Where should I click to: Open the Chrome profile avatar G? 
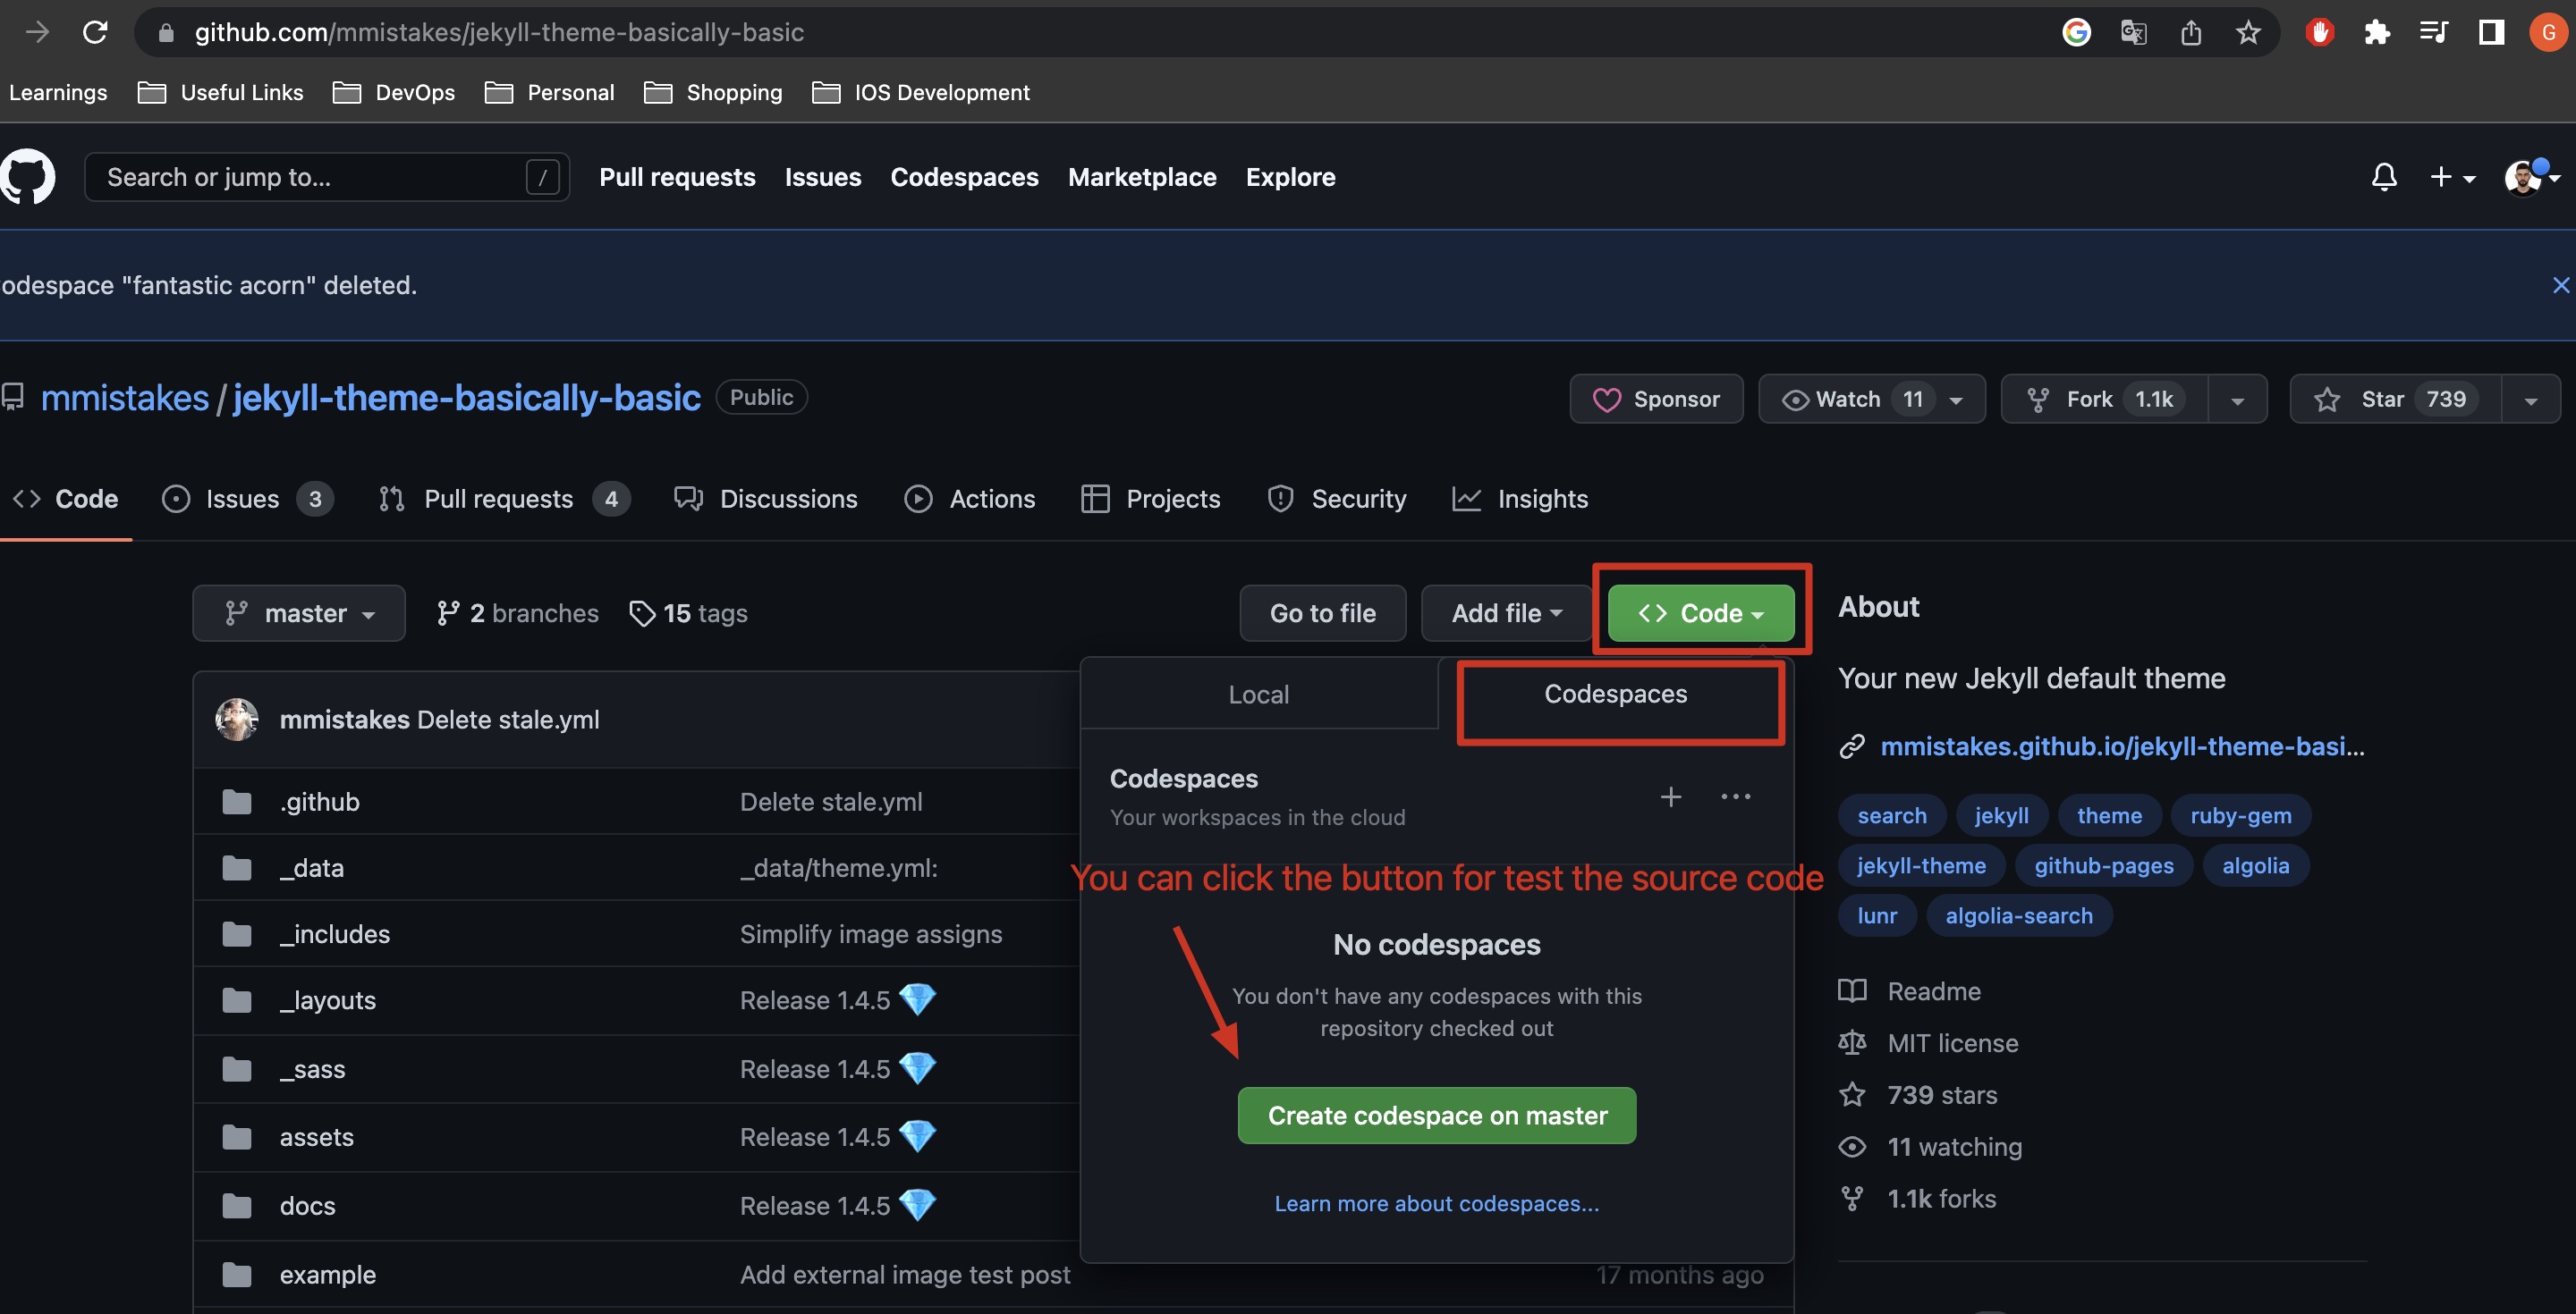coord(2547,33)
